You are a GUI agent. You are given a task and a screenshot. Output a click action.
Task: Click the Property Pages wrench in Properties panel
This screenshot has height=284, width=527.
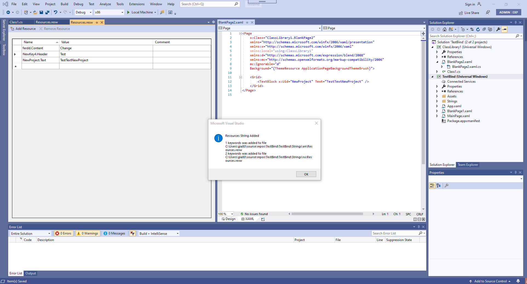447,186
